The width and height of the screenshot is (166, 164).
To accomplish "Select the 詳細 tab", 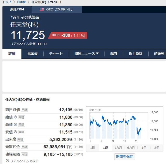I will pos(12,54).
